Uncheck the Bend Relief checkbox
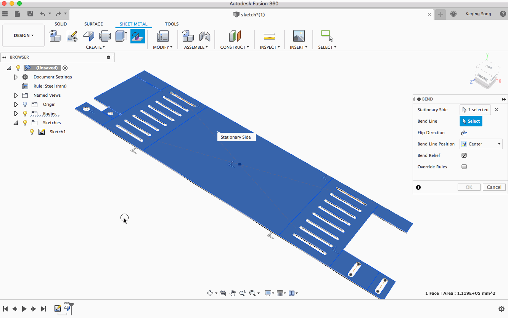 [x=464, y=155]
